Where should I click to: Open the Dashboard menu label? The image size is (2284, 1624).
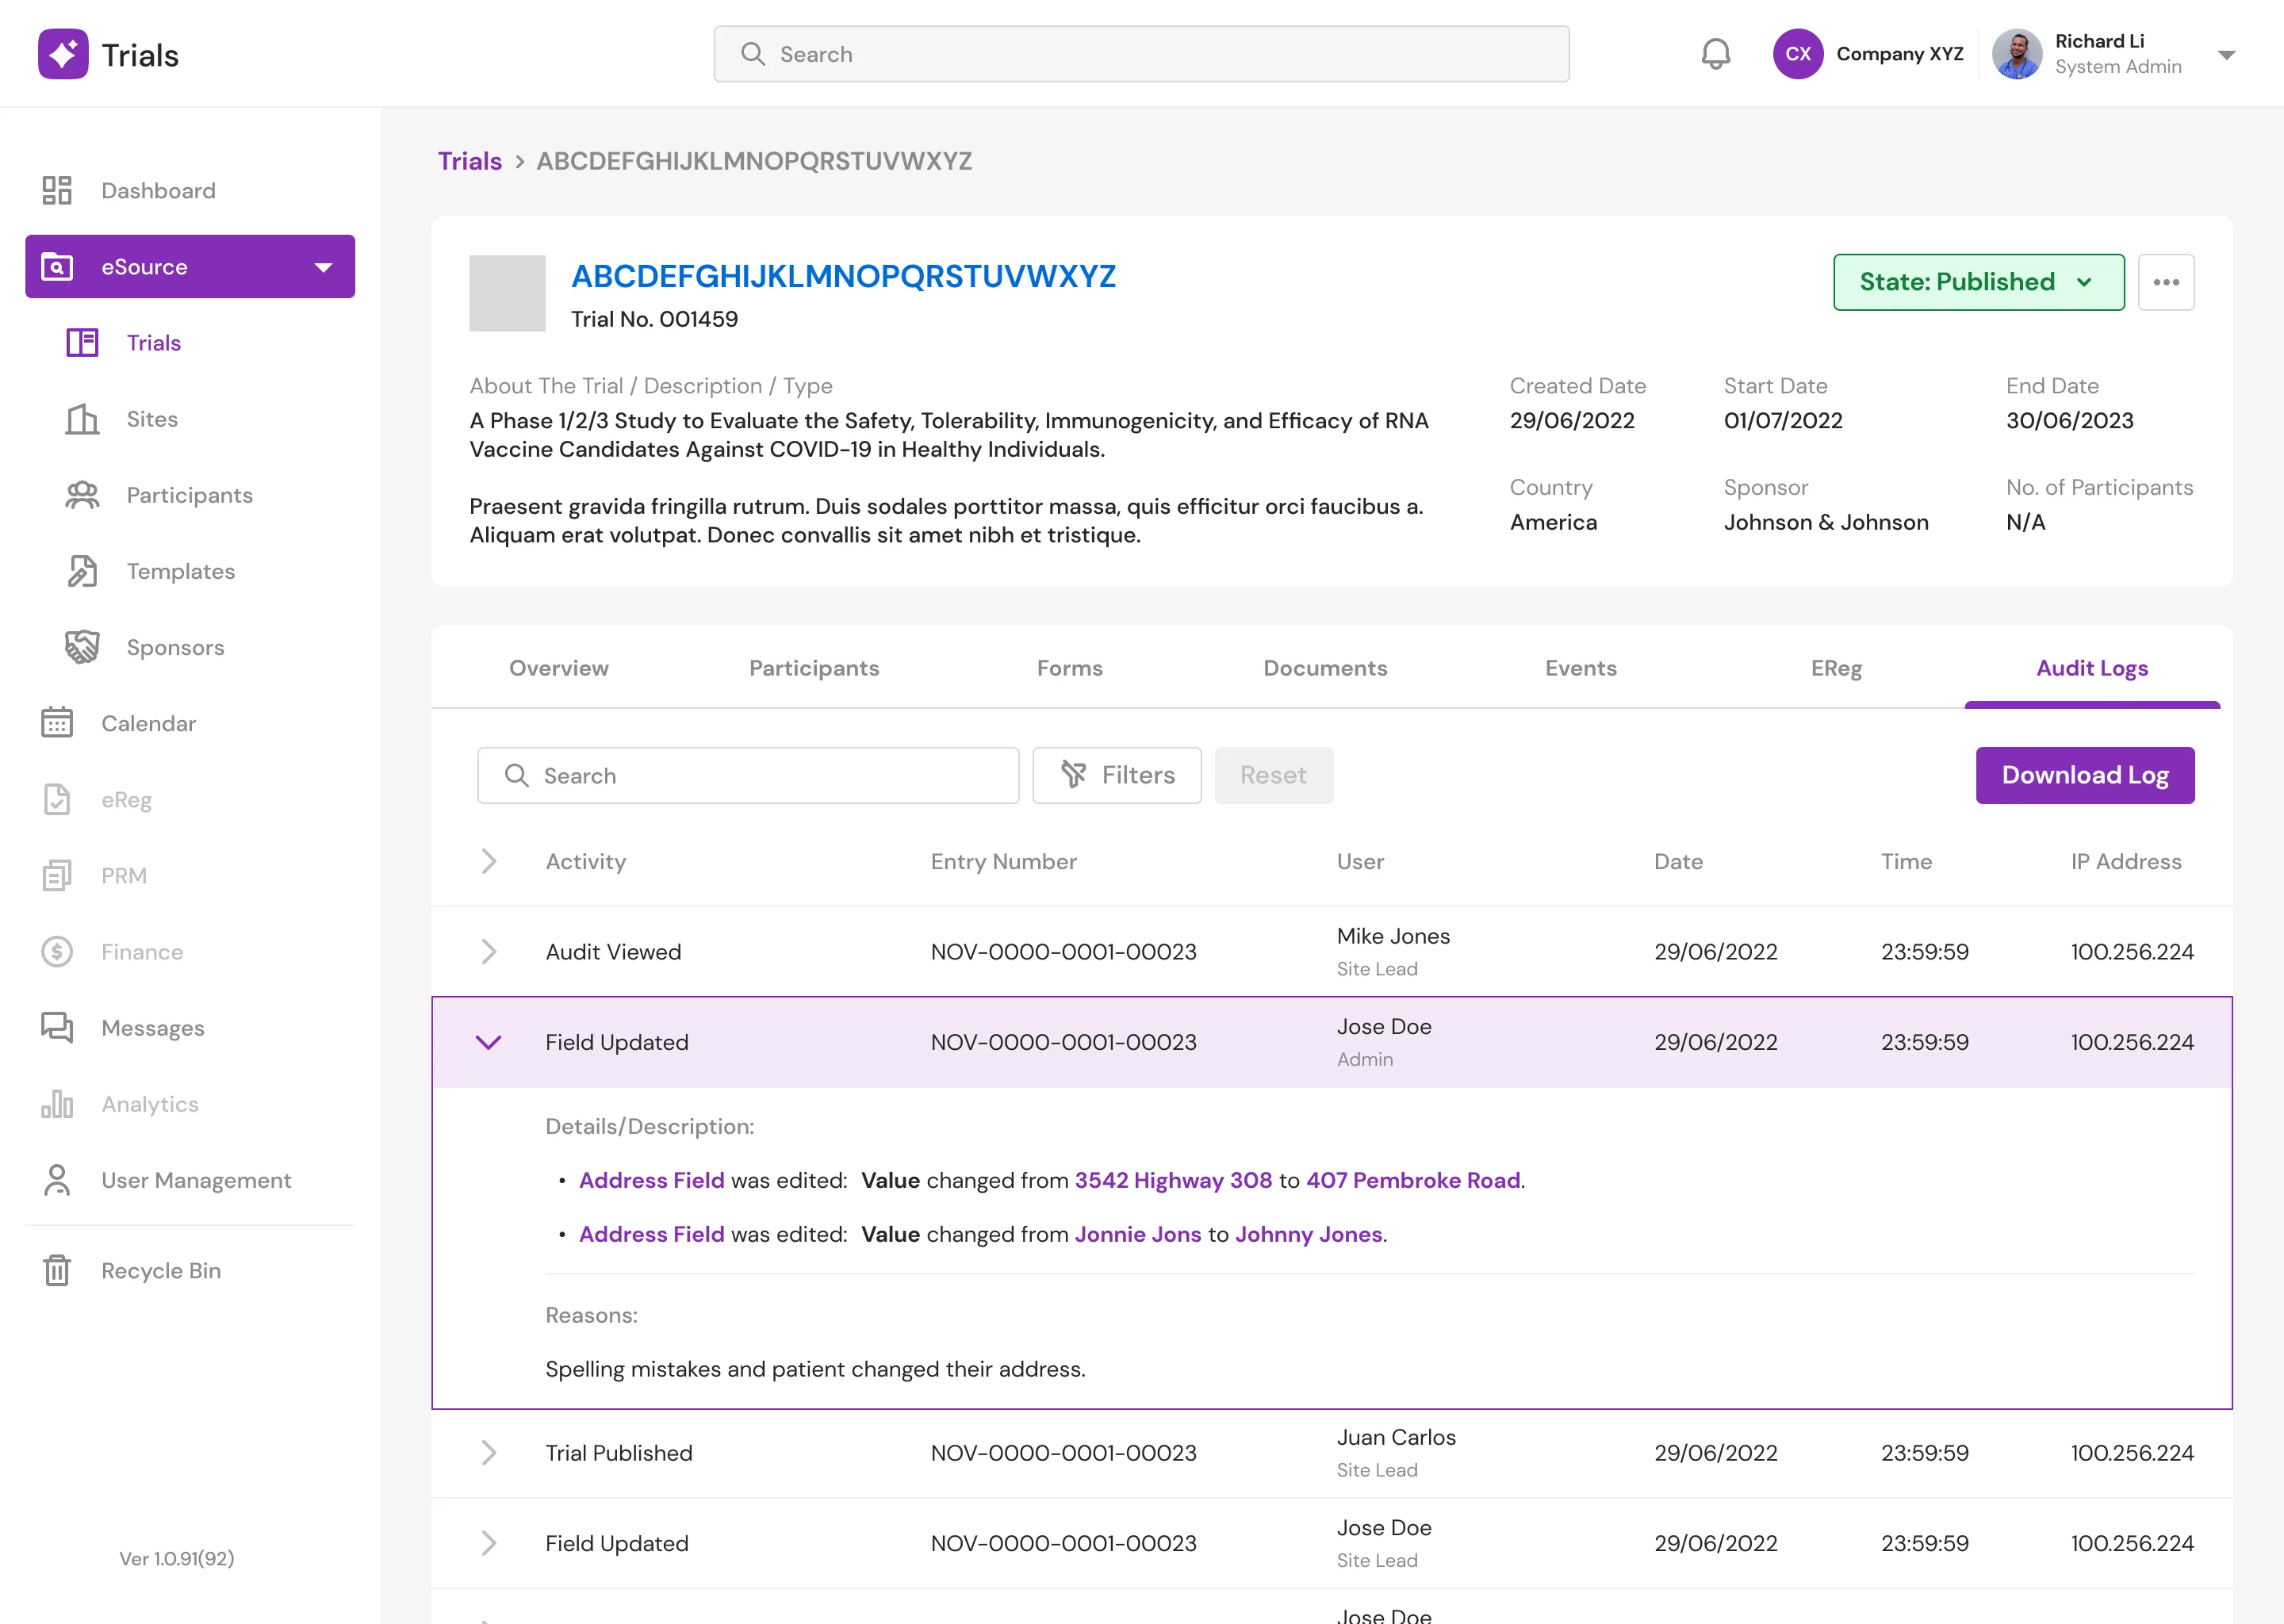(158, 190)
